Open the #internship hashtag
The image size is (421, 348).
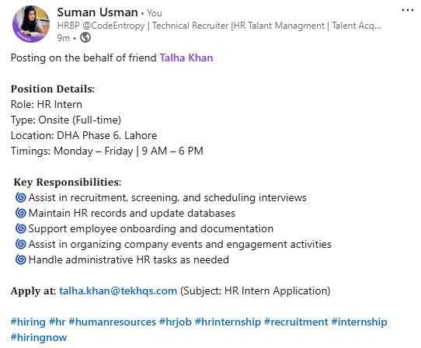coord(359,322)
